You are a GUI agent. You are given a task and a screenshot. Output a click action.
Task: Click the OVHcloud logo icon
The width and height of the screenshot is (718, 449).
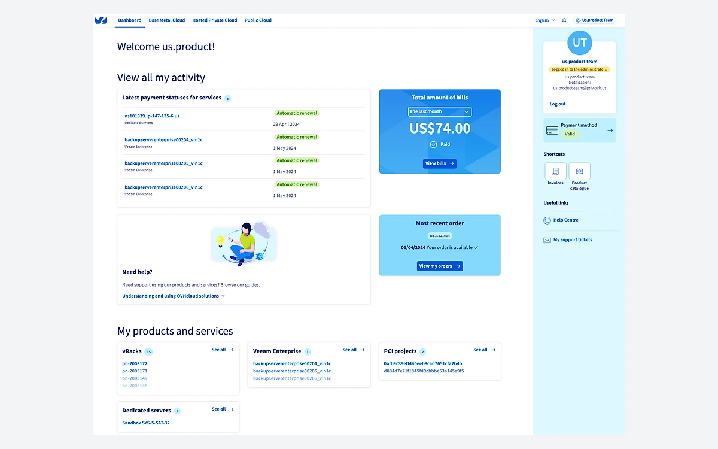[x=101, y=20]
